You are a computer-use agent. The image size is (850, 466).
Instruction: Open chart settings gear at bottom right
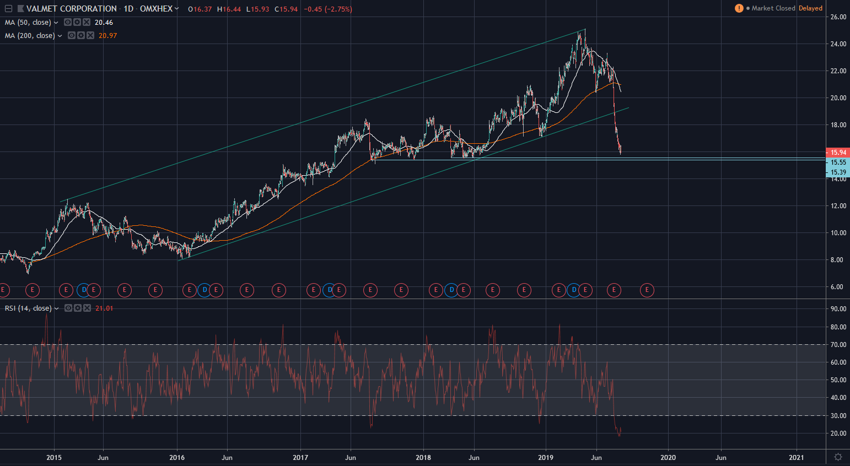838,457
